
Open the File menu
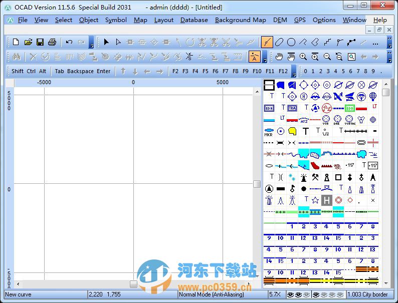[23, 20]
